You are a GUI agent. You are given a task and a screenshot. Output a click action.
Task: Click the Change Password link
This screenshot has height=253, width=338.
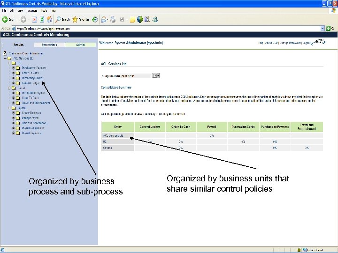tap(290, 43)
